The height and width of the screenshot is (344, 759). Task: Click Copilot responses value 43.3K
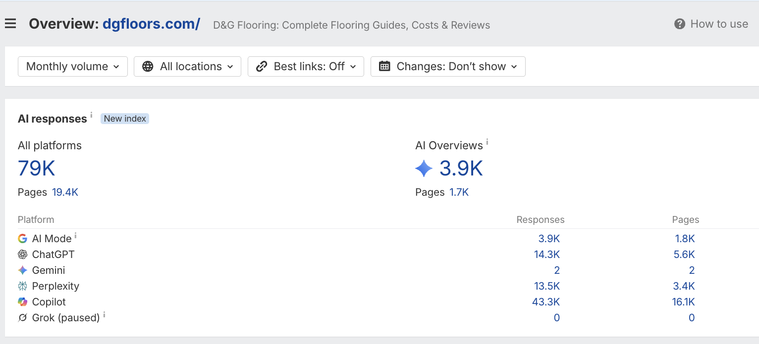coord(546,302)
